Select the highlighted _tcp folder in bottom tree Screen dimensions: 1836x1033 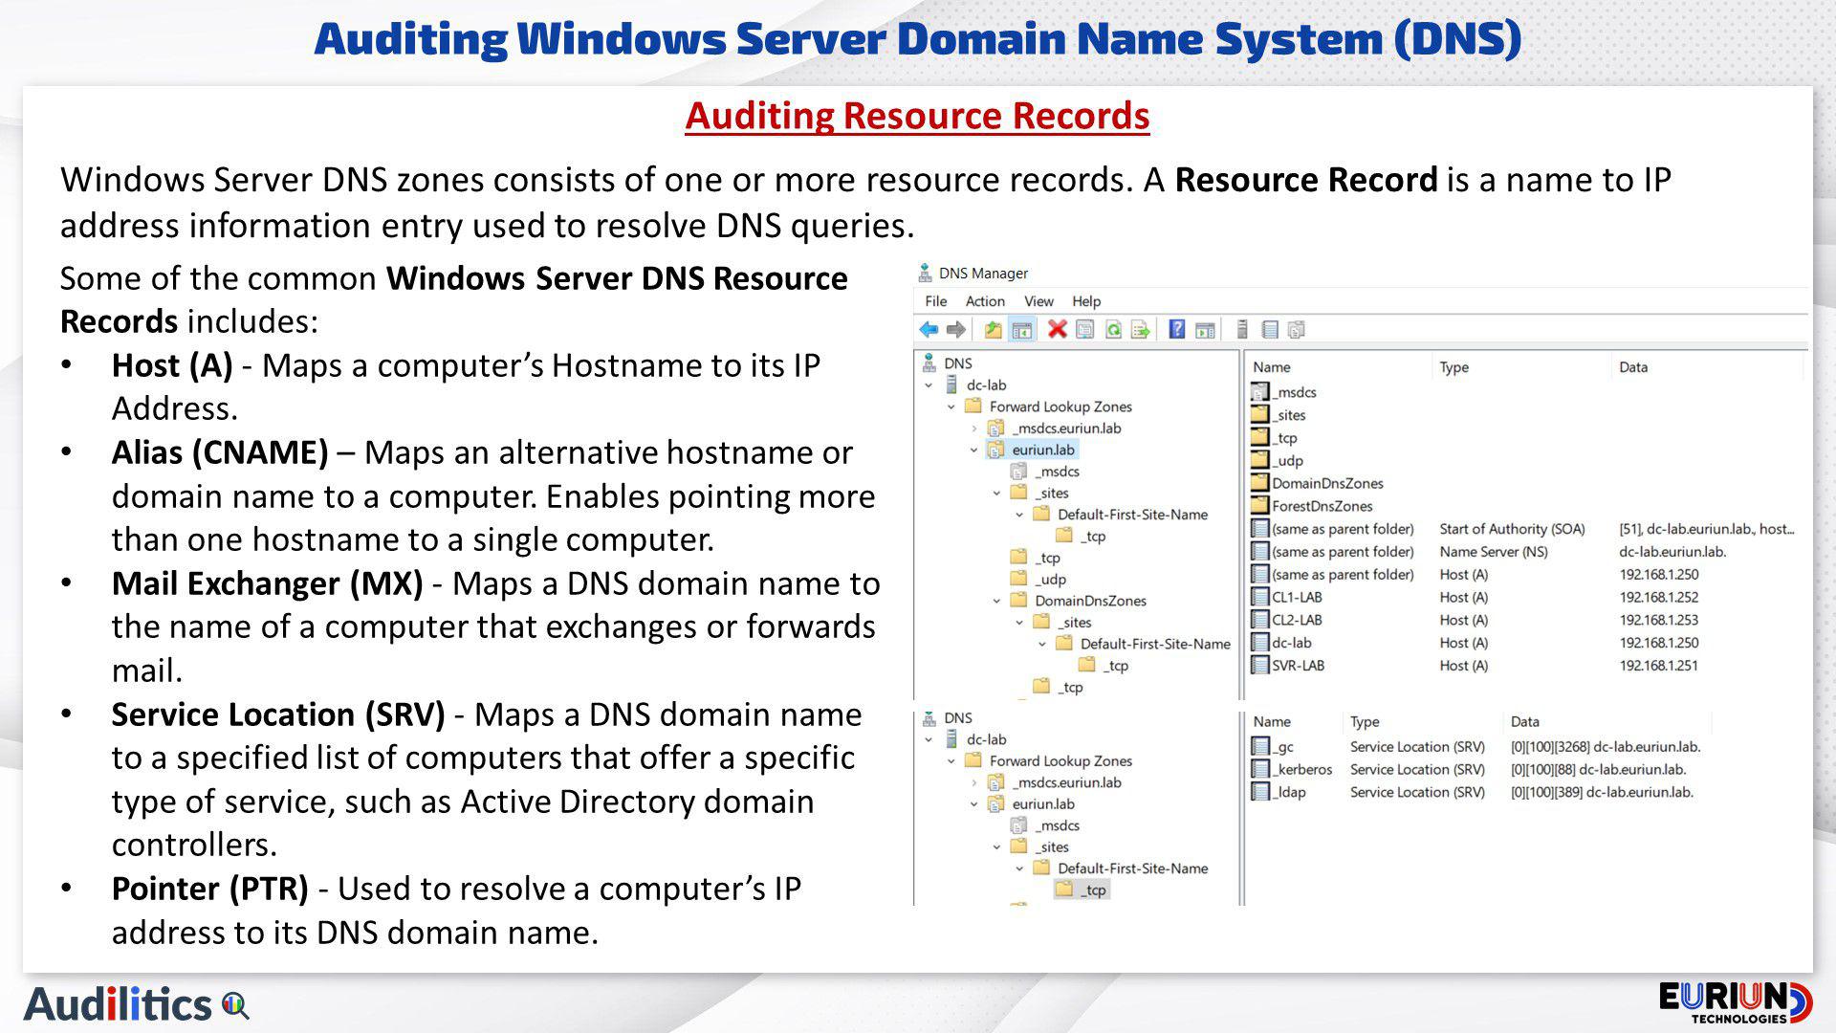(x=1093, y=890)
